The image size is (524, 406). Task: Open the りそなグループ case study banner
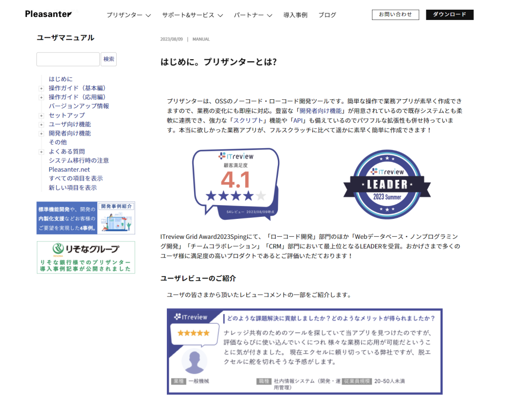[x=86, y=257]
